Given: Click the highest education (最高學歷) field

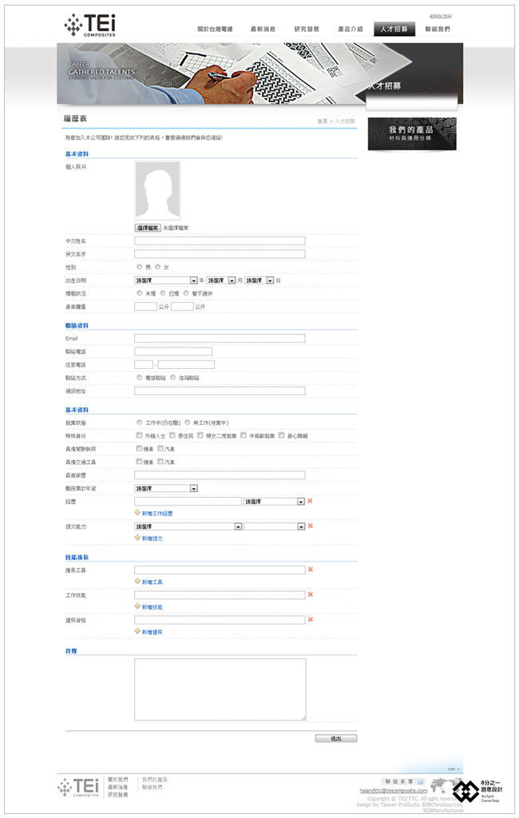Looking at the screenshot, I should [220, 475].
